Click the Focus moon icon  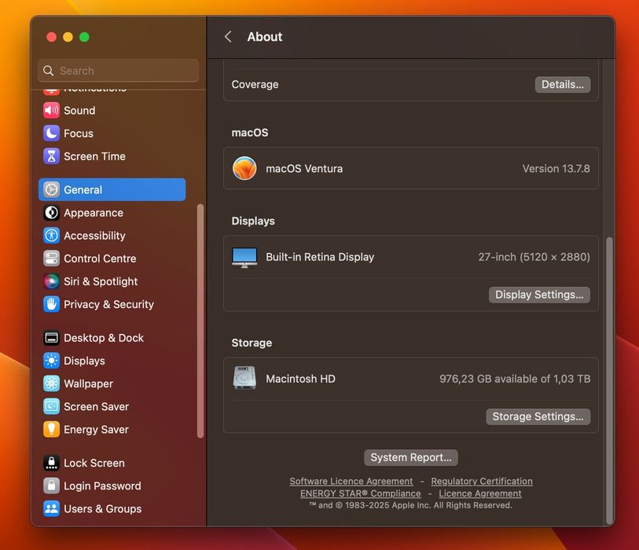(51, 134)
